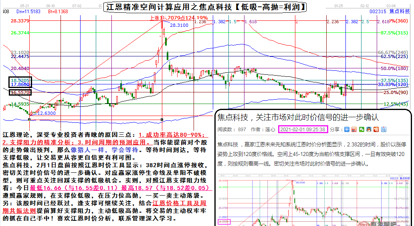Share article via the Weibo icon
Screen dimensions: 414x226
point(355,130)
